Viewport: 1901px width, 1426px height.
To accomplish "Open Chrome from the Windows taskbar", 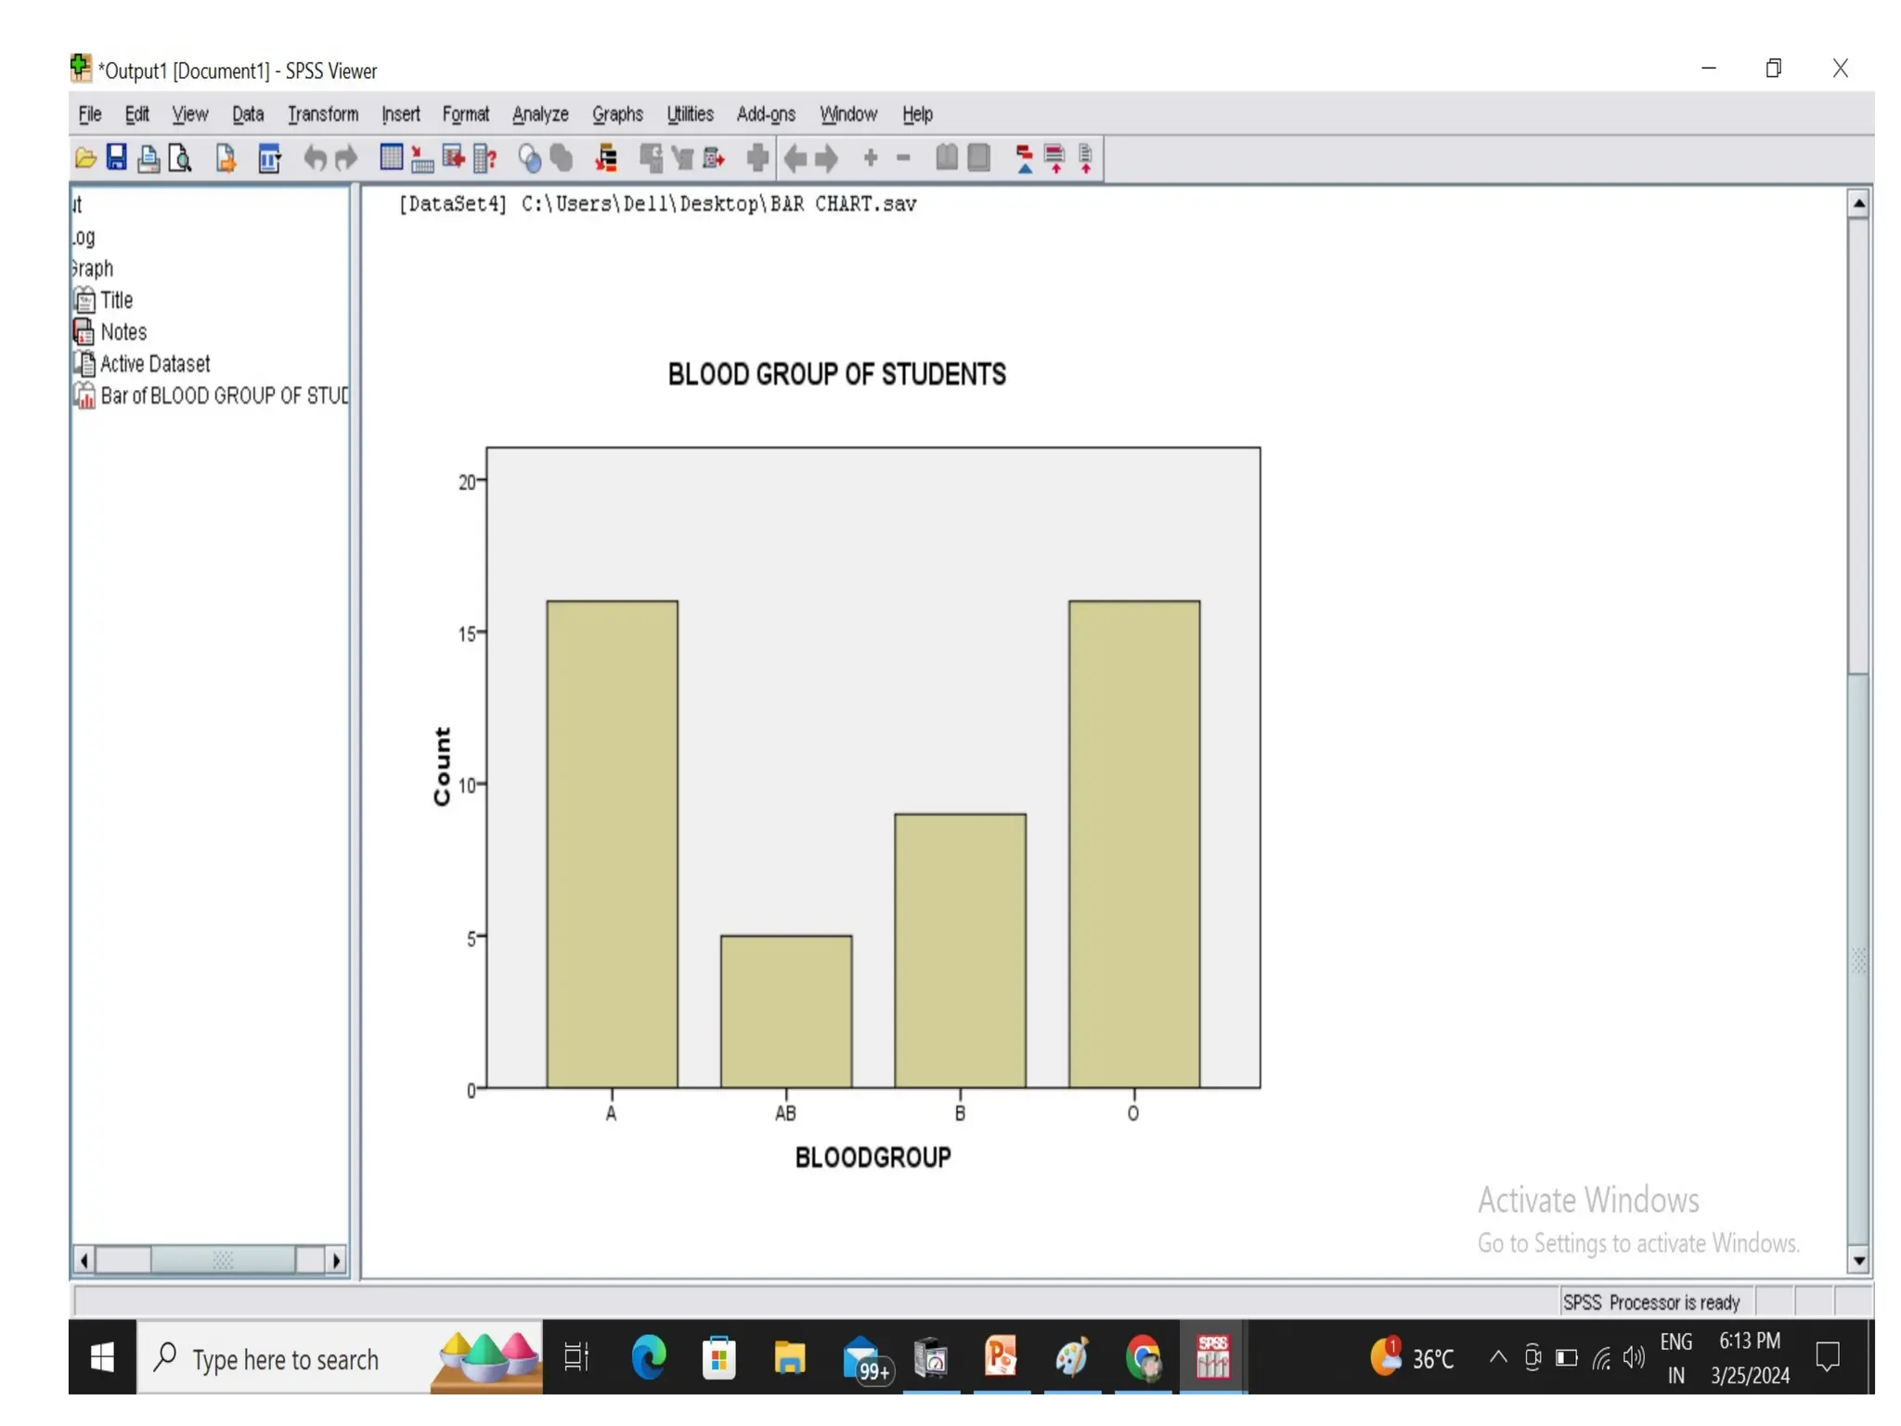I will pyautogui.click(x=1144, y=1358).
